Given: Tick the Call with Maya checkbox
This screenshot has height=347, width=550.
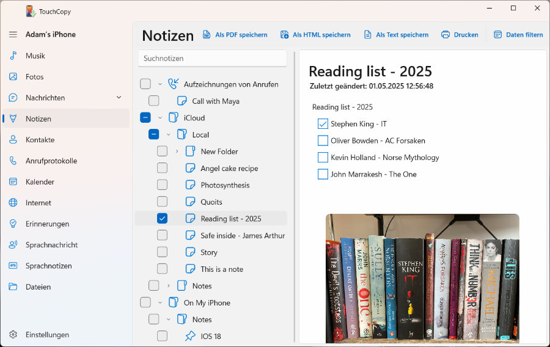Looking at the screenshot, I should [x=153, y=101].
